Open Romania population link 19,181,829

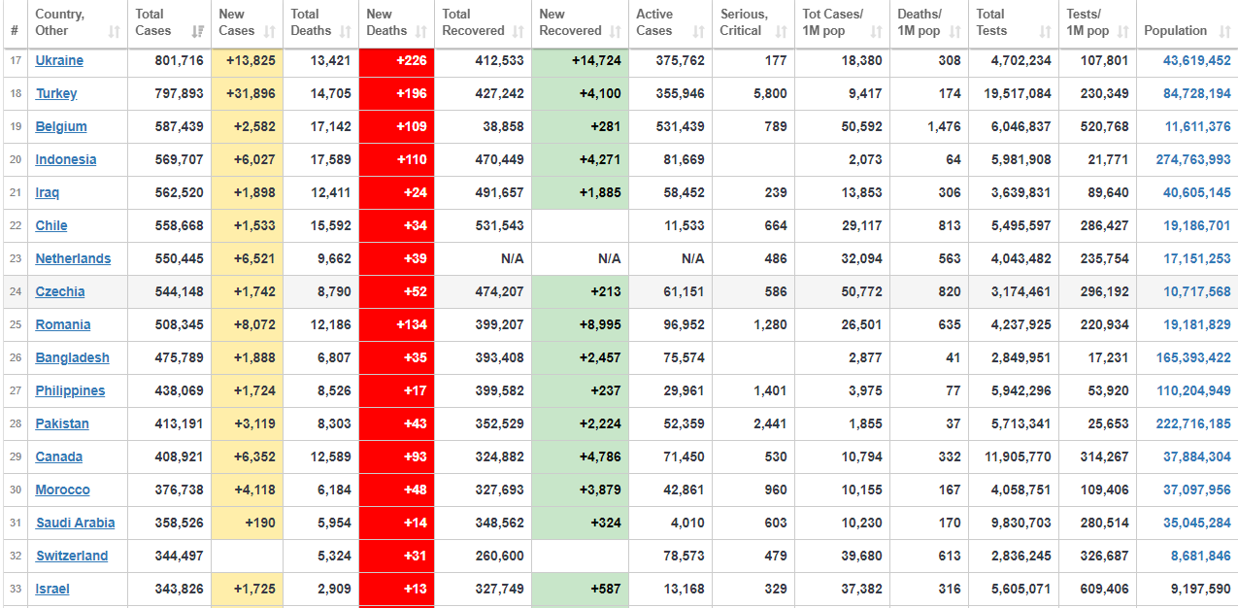click(x=1197, y=324)
